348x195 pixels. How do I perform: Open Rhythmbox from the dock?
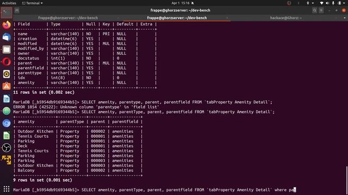pos(7,74)
